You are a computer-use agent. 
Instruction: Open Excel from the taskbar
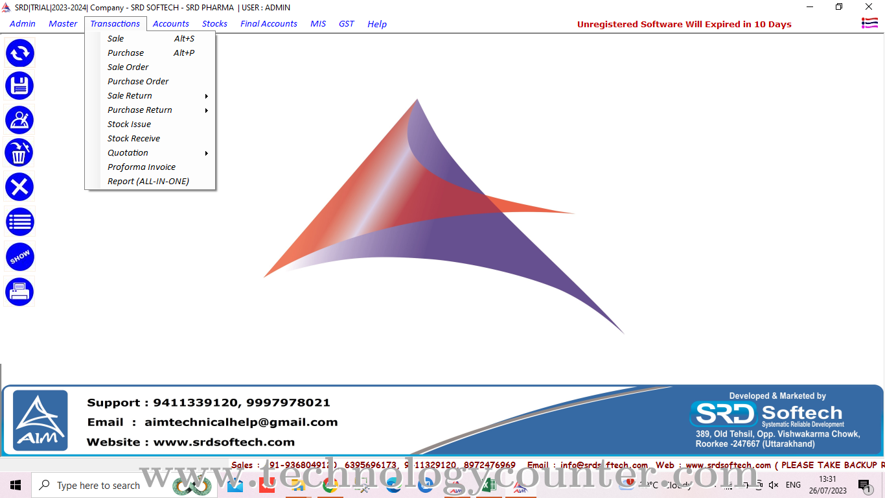pyautogui.click(x=488, y=485)
